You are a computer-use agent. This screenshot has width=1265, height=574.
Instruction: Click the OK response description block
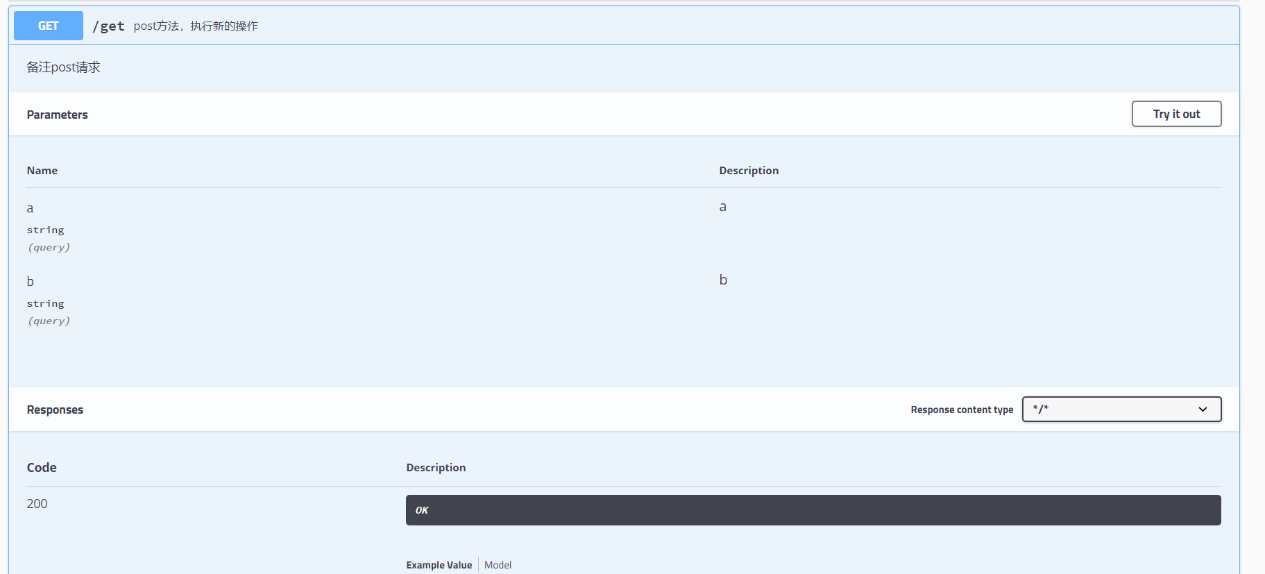(x=813, y=510)
